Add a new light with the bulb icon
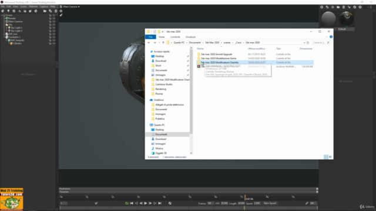376x211 pixels. click(x=8, y=11)
